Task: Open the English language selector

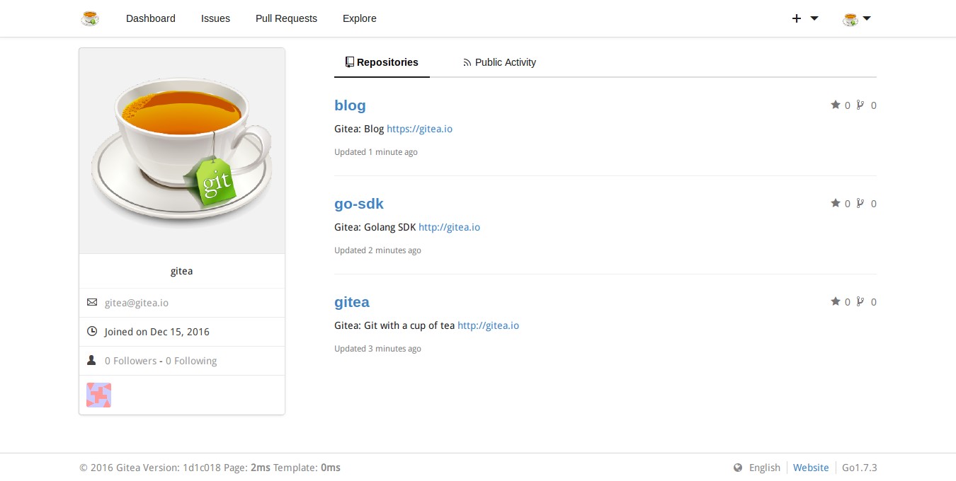Action: click(x=764, y=468)
